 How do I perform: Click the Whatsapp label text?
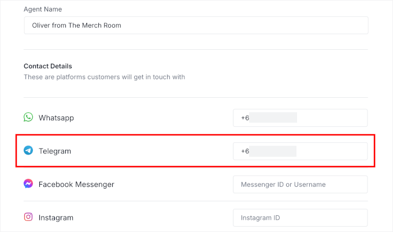[56, 118]
